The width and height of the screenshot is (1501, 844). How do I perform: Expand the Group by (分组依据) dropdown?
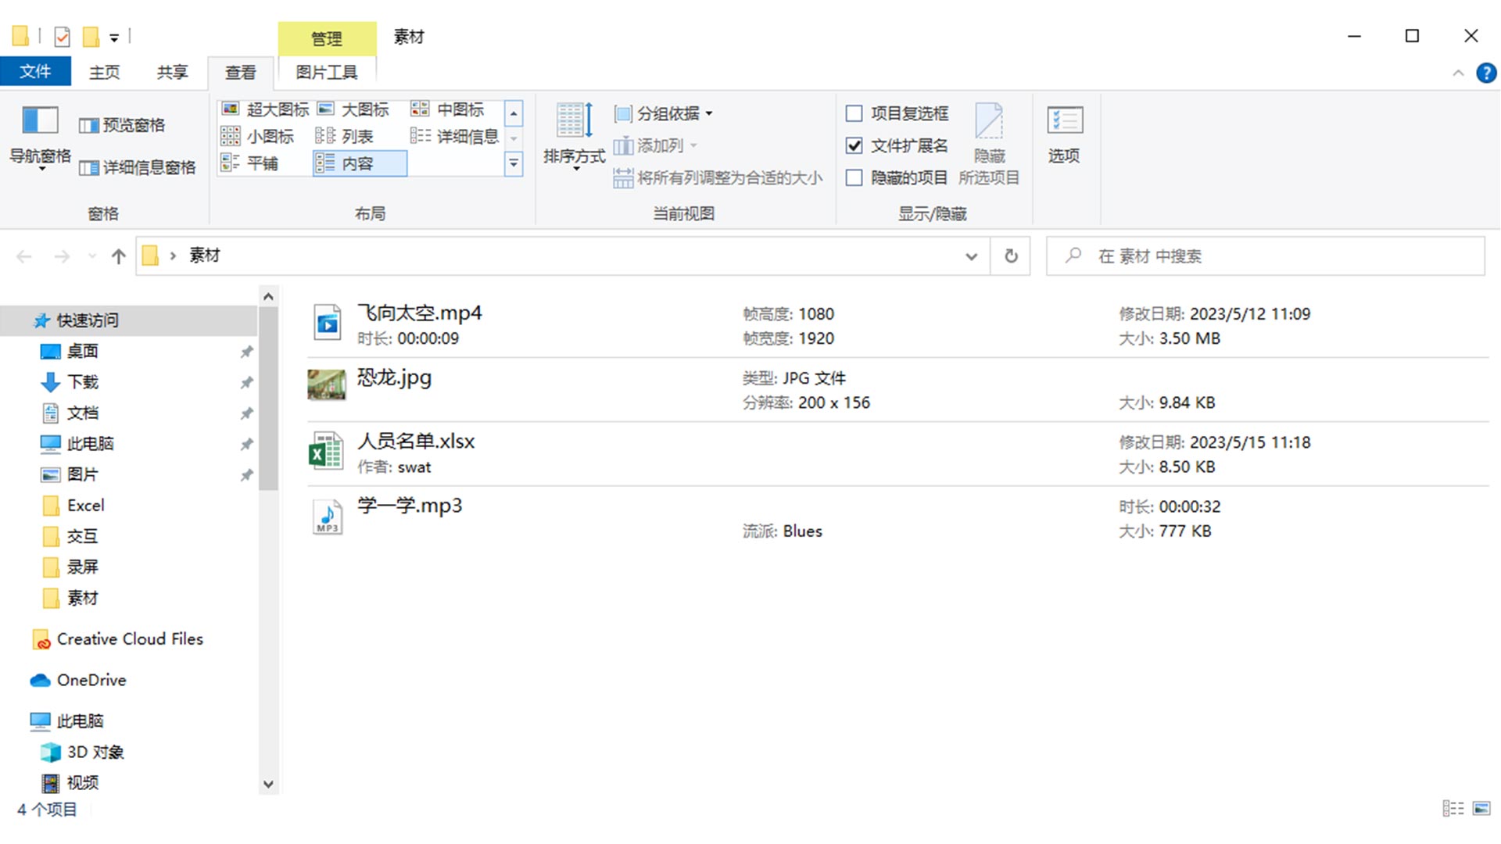[666, 114]
